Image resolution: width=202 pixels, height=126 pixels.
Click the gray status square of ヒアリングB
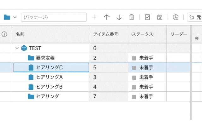click(x=134, y=87)
